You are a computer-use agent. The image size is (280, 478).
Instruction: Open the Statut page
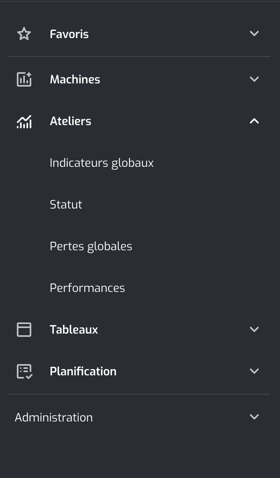(66, 204)
